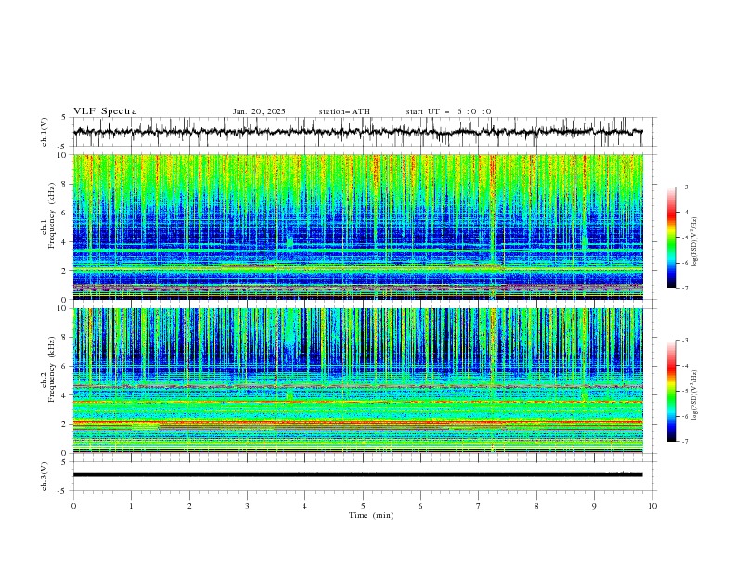
Task: Click the ch.1 spectrogram color scale bar
Action: [671, 238]
